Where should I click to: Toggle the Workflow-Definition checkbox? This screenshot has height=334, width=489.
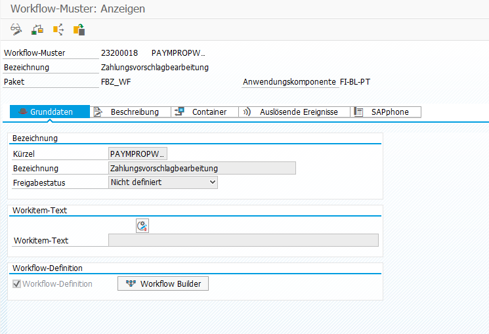16,284
